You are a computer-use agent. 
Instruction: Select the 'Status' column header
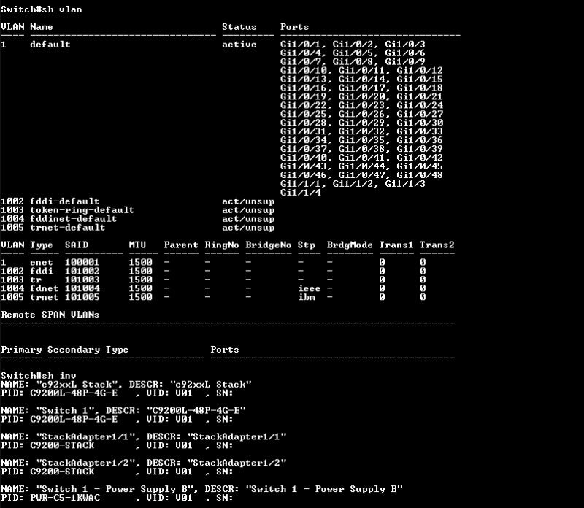[x=239, y=27]
